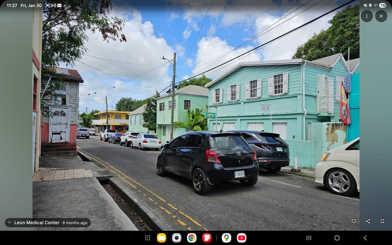The height and width of the screenshot is (245, 392).
Task: Tap the date Fri, Jan 30
Action: click(31, 6)
